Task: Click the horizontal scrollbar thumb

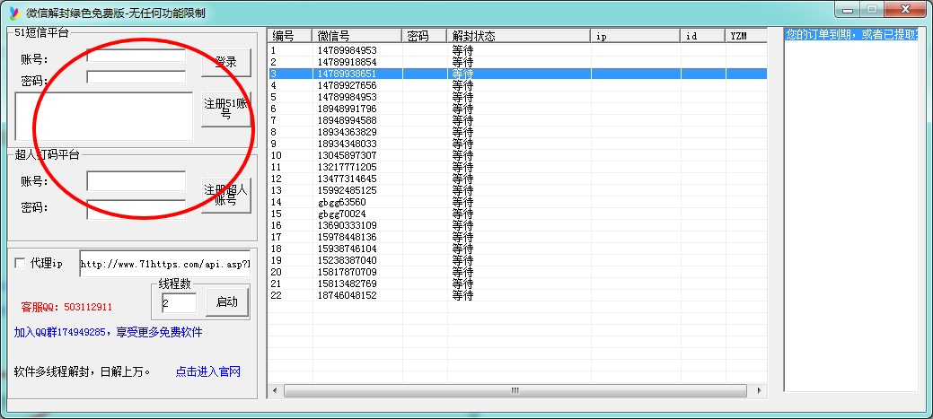Action: (x=515, y=390)
